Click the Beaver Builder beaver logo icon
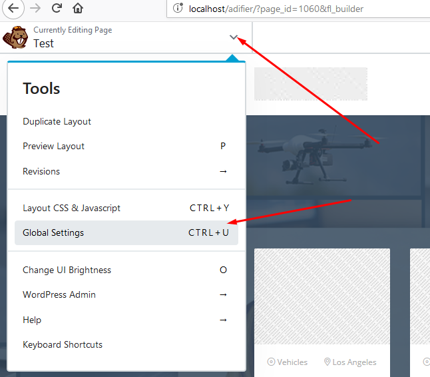This screenshot has width=430, height=377. (x=15, y=37)
